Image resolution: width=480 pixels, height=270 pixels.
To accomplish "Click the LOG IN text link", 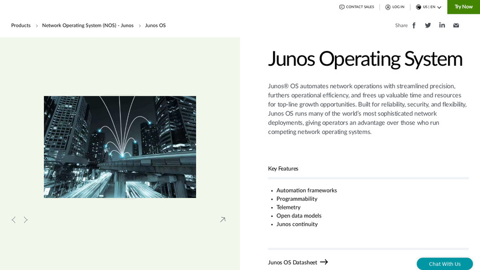I will coord(398,7).
